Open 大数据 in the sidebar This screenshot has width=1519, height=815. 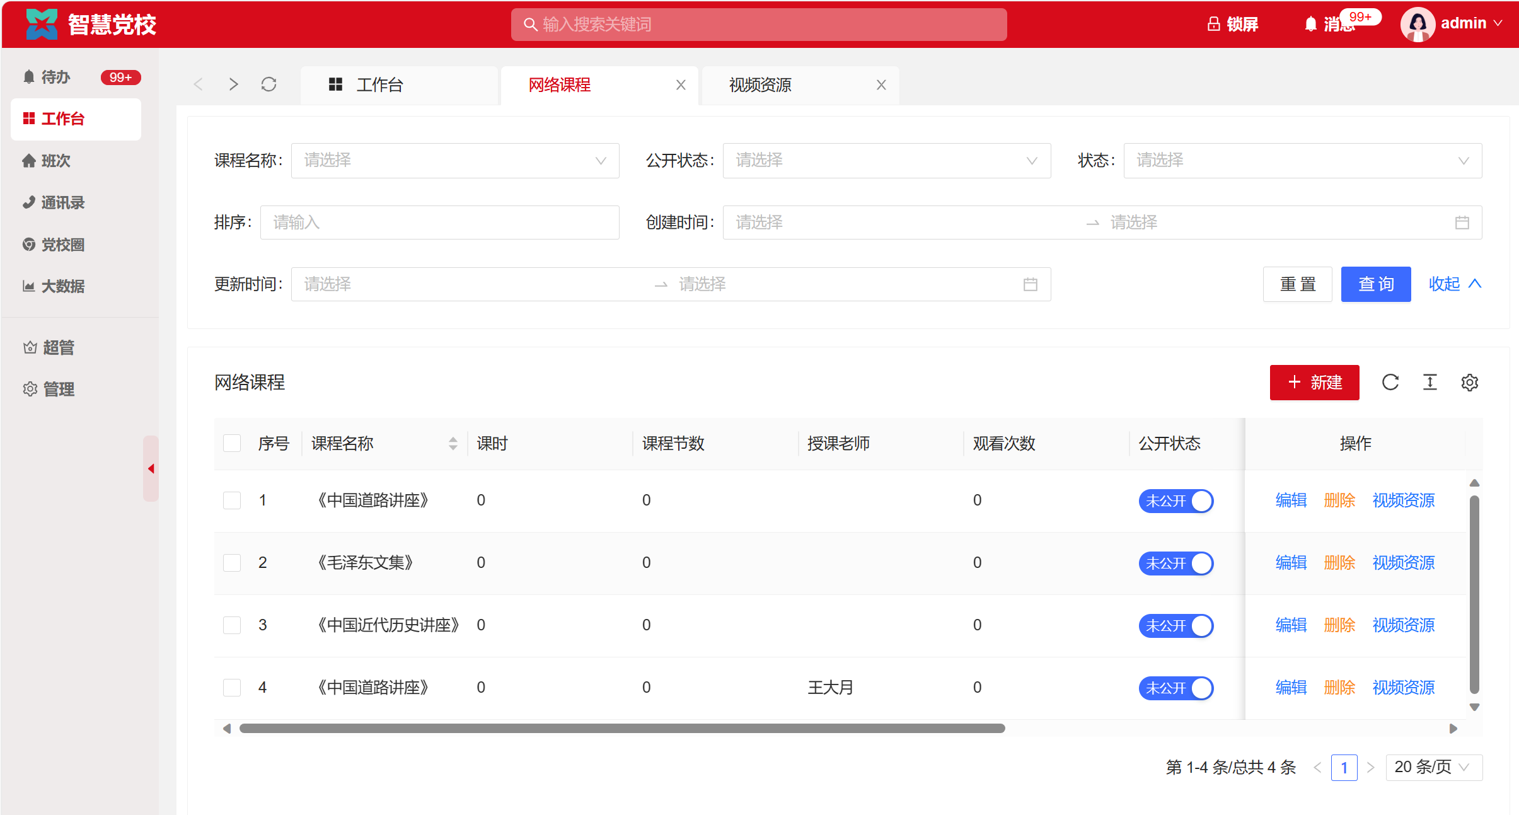(x=62, y=286)
